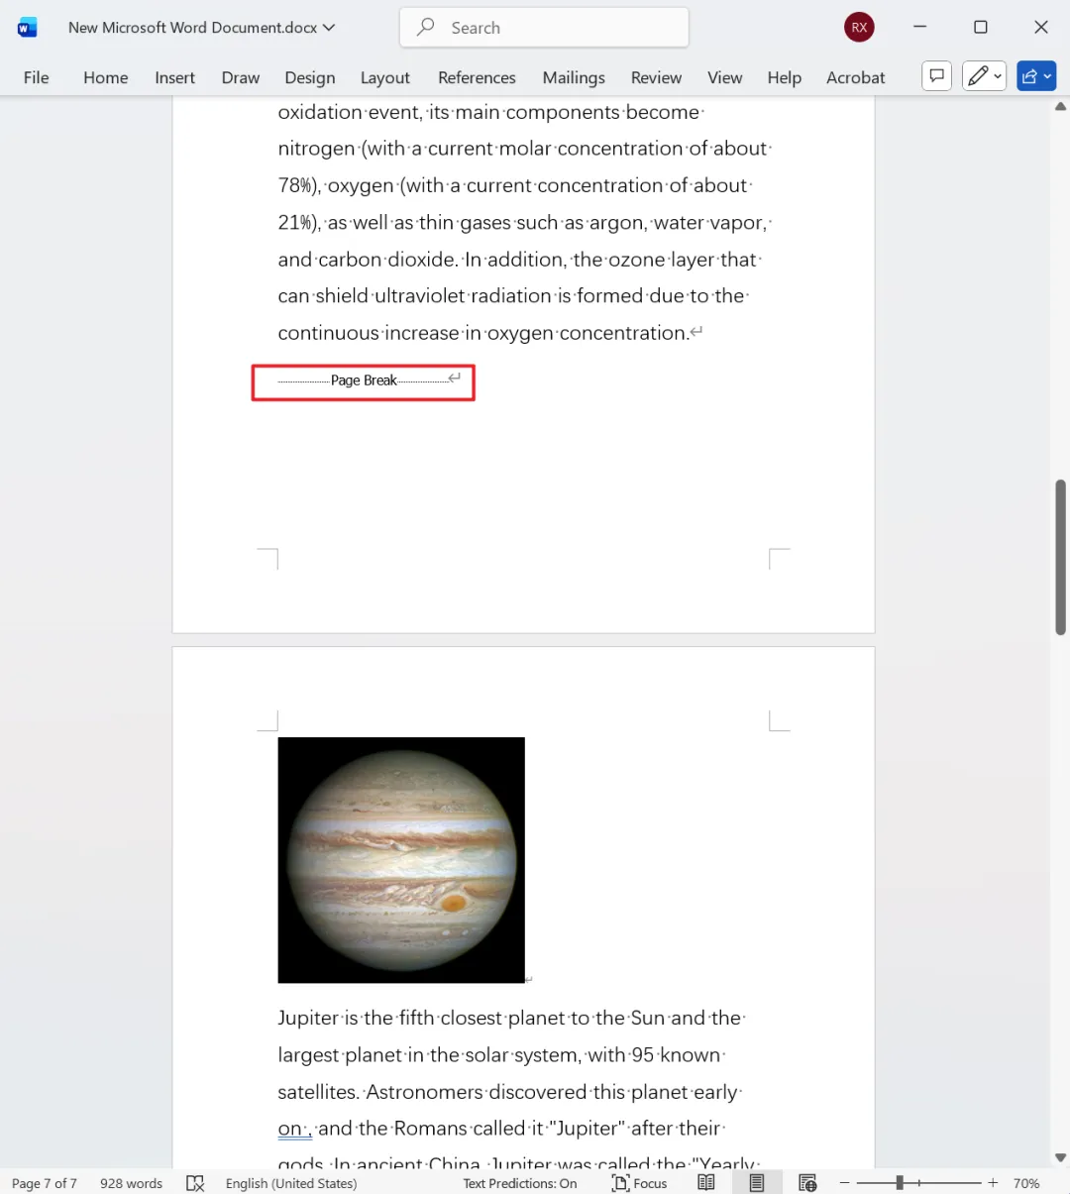Viewport: 1070px width, 1194px height.
Task: Click the 70% zoom level
Action: (1026, 1183)
